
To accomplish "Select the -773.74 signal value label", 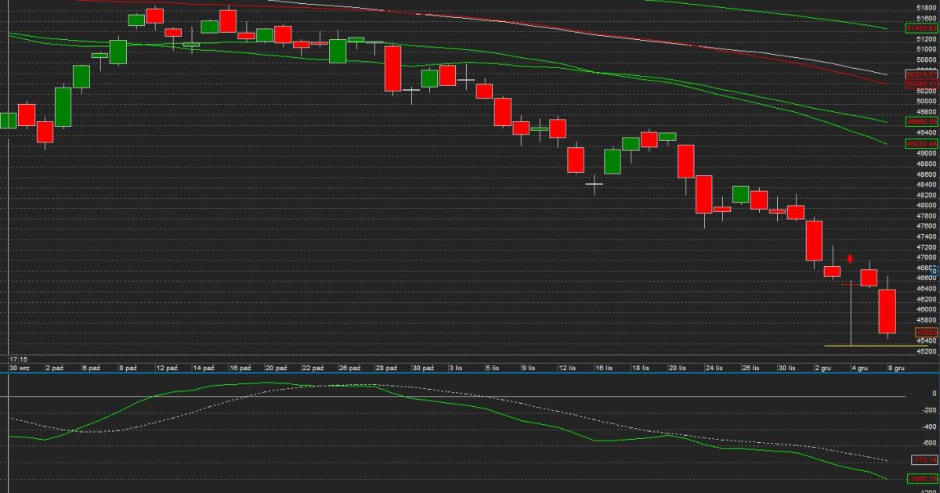I will (x=924, y=459).
